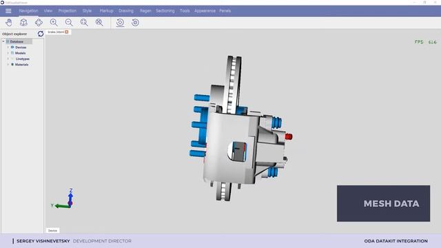Select the Device tab at the bottom

coord(52,231)
